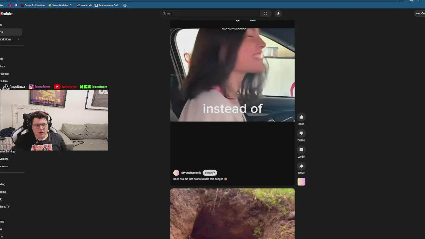Screen dimensions: 425x239
Task: Pause the playing short video
Action: (x=232, y=75)
